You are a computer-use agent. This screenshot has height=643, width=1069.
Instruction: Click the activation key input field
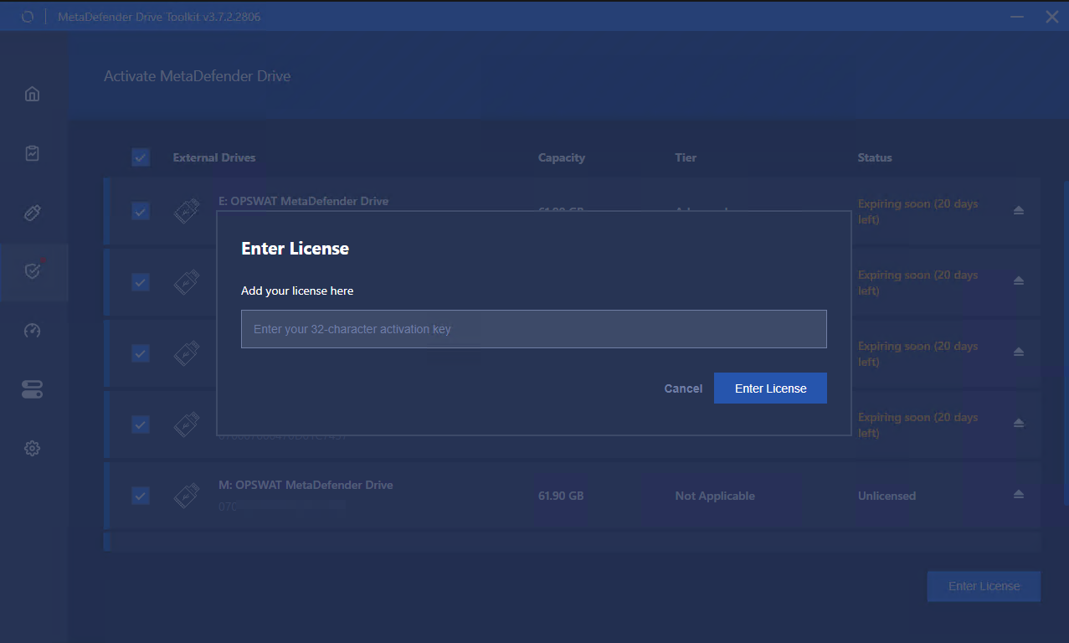click(x=533, y=329)
